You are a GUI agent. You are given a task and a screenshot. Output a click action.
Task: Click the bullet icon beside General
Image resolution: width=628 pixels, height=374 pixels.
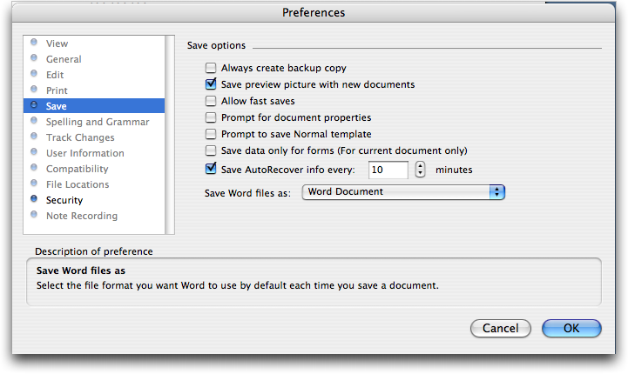point(34,58)
